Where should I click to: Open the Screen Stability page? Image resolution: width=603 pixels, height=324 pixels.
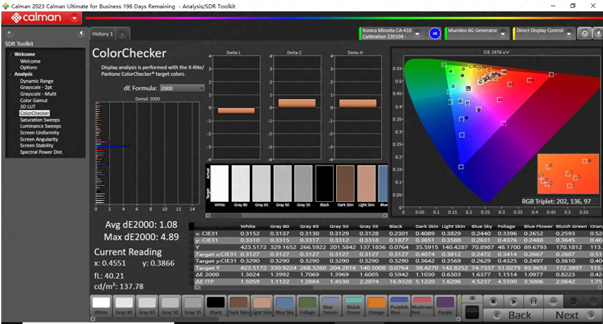coord(37,145)
